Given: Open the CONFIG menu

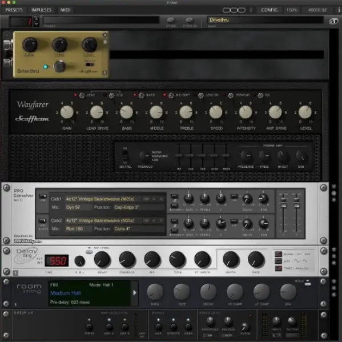Looking at the screenshot, I should pos(269,10).
